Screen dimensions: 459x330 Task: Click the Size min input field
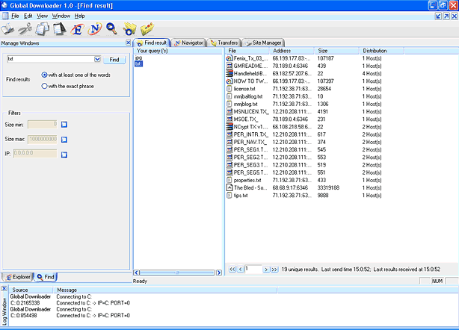pyautogui.click(x=43, y=125)
